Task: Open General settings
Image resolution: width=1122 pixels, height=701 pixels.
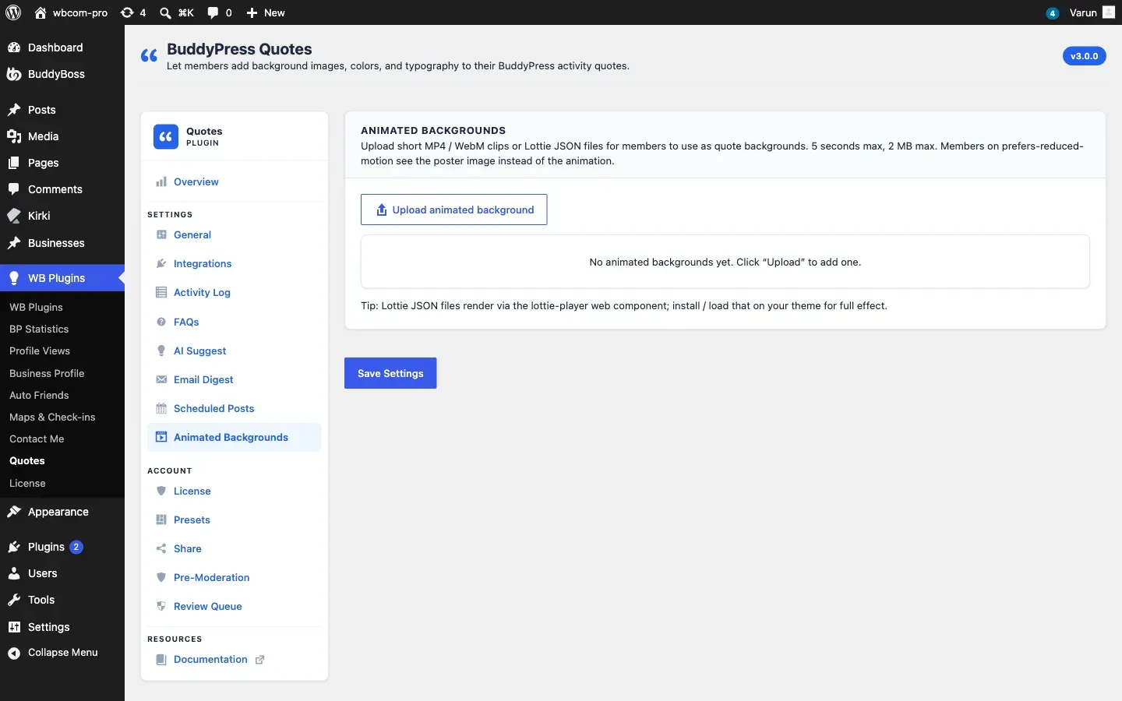Action: [234, 234]
